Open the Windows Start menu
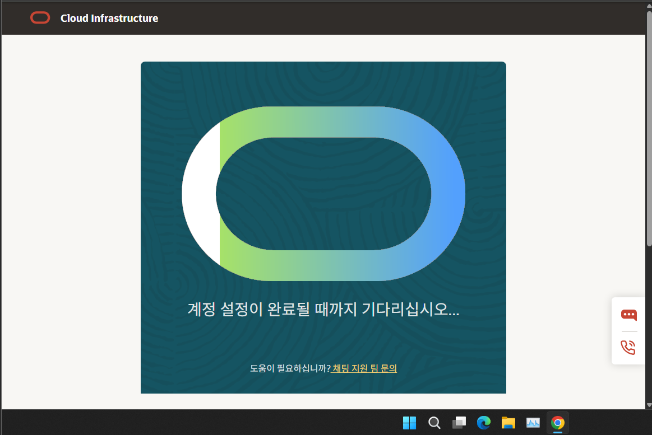The image size is (652, 435). pos(410,423)
